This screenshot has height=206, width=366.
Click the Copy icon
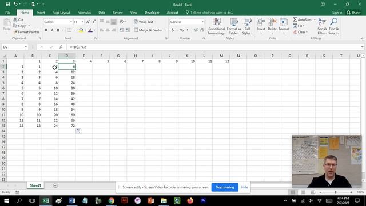pyautogui.click(x=15, y=26)
